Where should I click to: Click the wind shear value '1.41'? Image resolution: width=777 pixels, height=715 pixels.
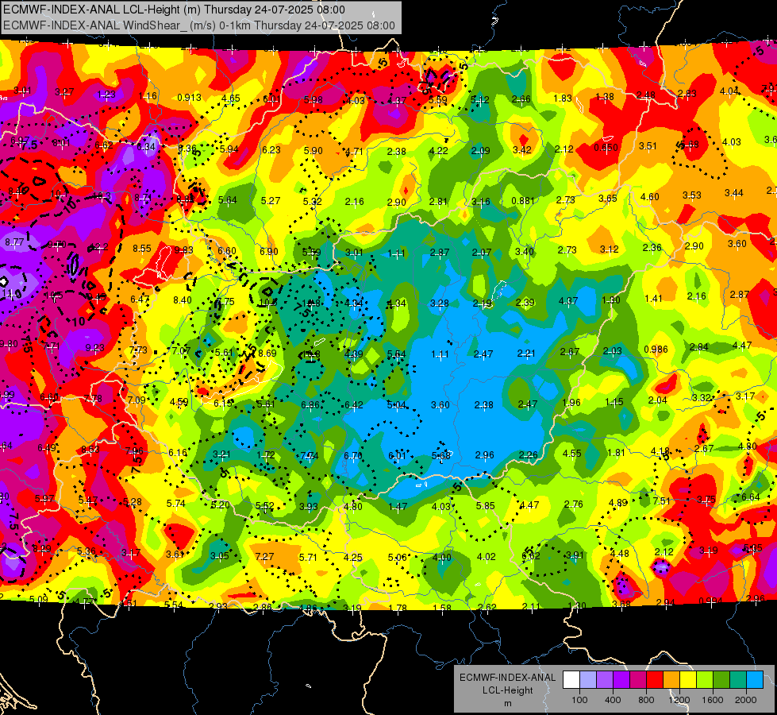[654, 298]
